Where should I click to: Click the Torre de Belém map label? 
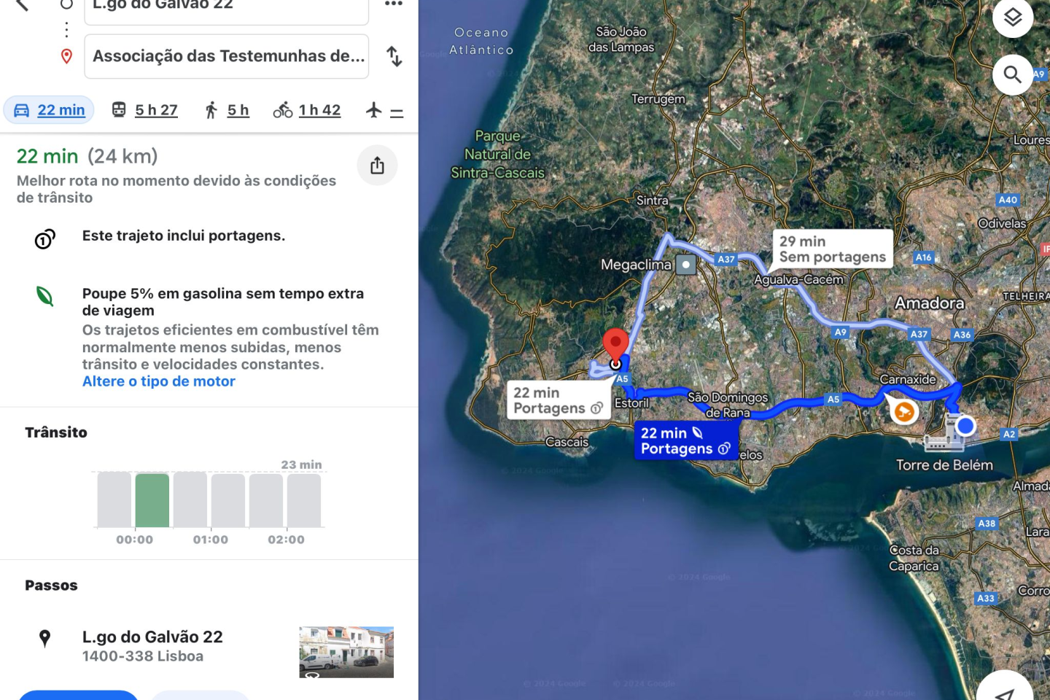point(944,465)
